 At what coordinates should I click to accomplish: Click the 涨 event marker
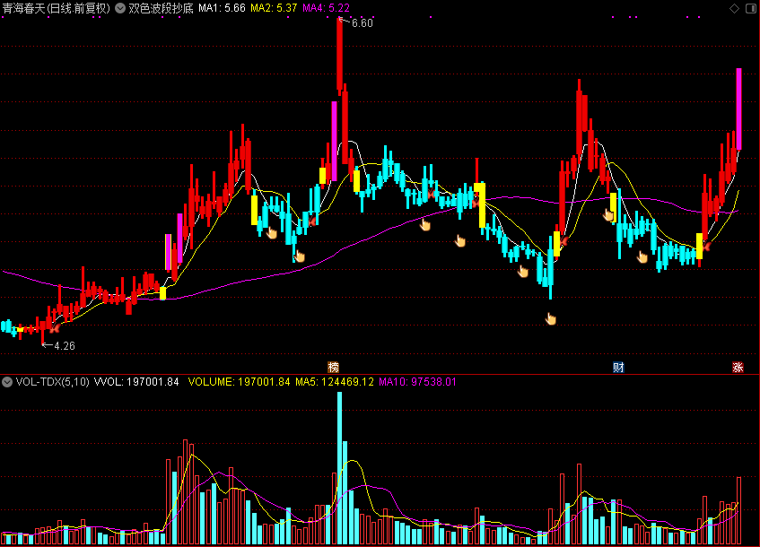point(738,368)
